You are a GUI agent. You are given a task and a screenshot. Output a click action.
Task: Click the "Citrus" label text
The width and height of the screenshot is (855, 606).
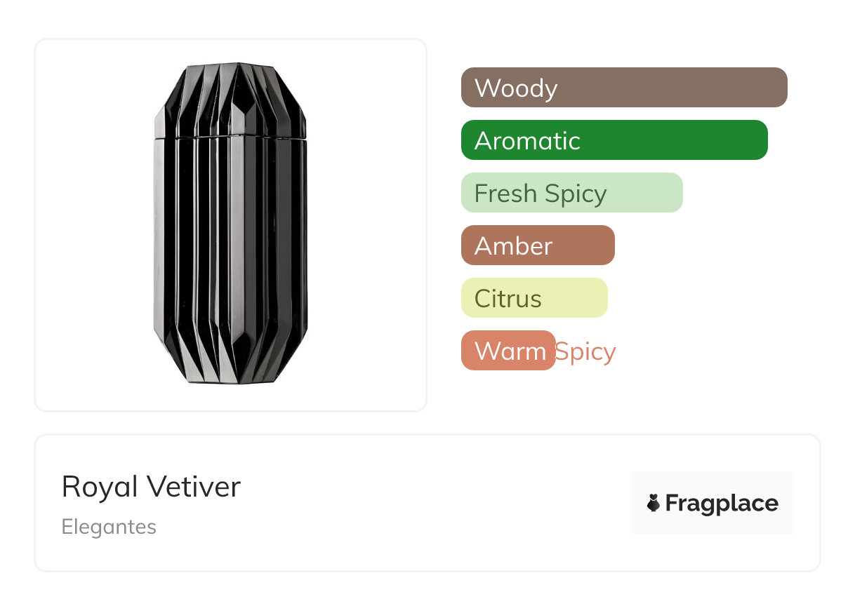coord(508,299)
